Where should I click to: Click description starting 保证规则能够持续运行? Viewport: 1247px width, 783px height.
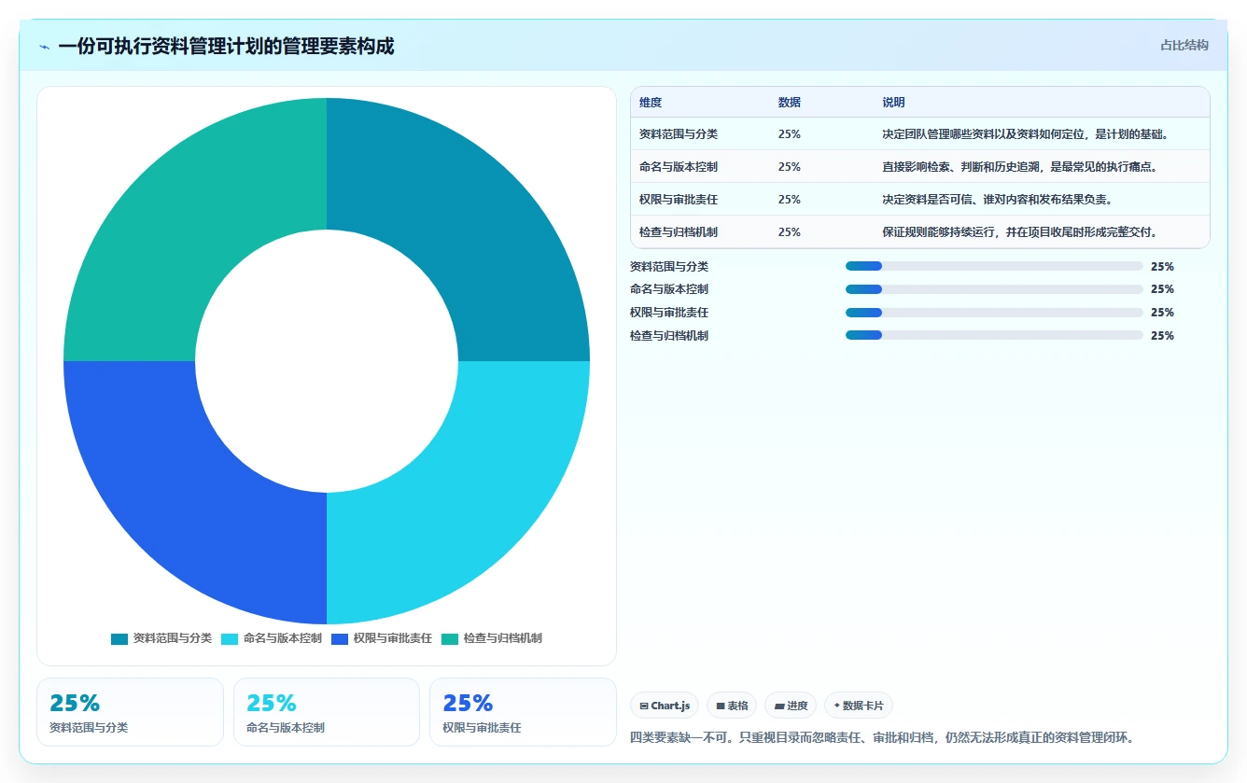click(x=1019, y=232)
